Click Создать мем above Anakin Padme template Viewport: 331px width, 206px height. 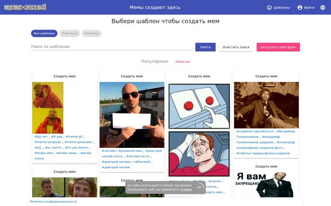coord(64,172)
